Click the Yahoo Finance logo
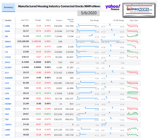158x138 pixels. pyautogui.click(x=113, y=7)
